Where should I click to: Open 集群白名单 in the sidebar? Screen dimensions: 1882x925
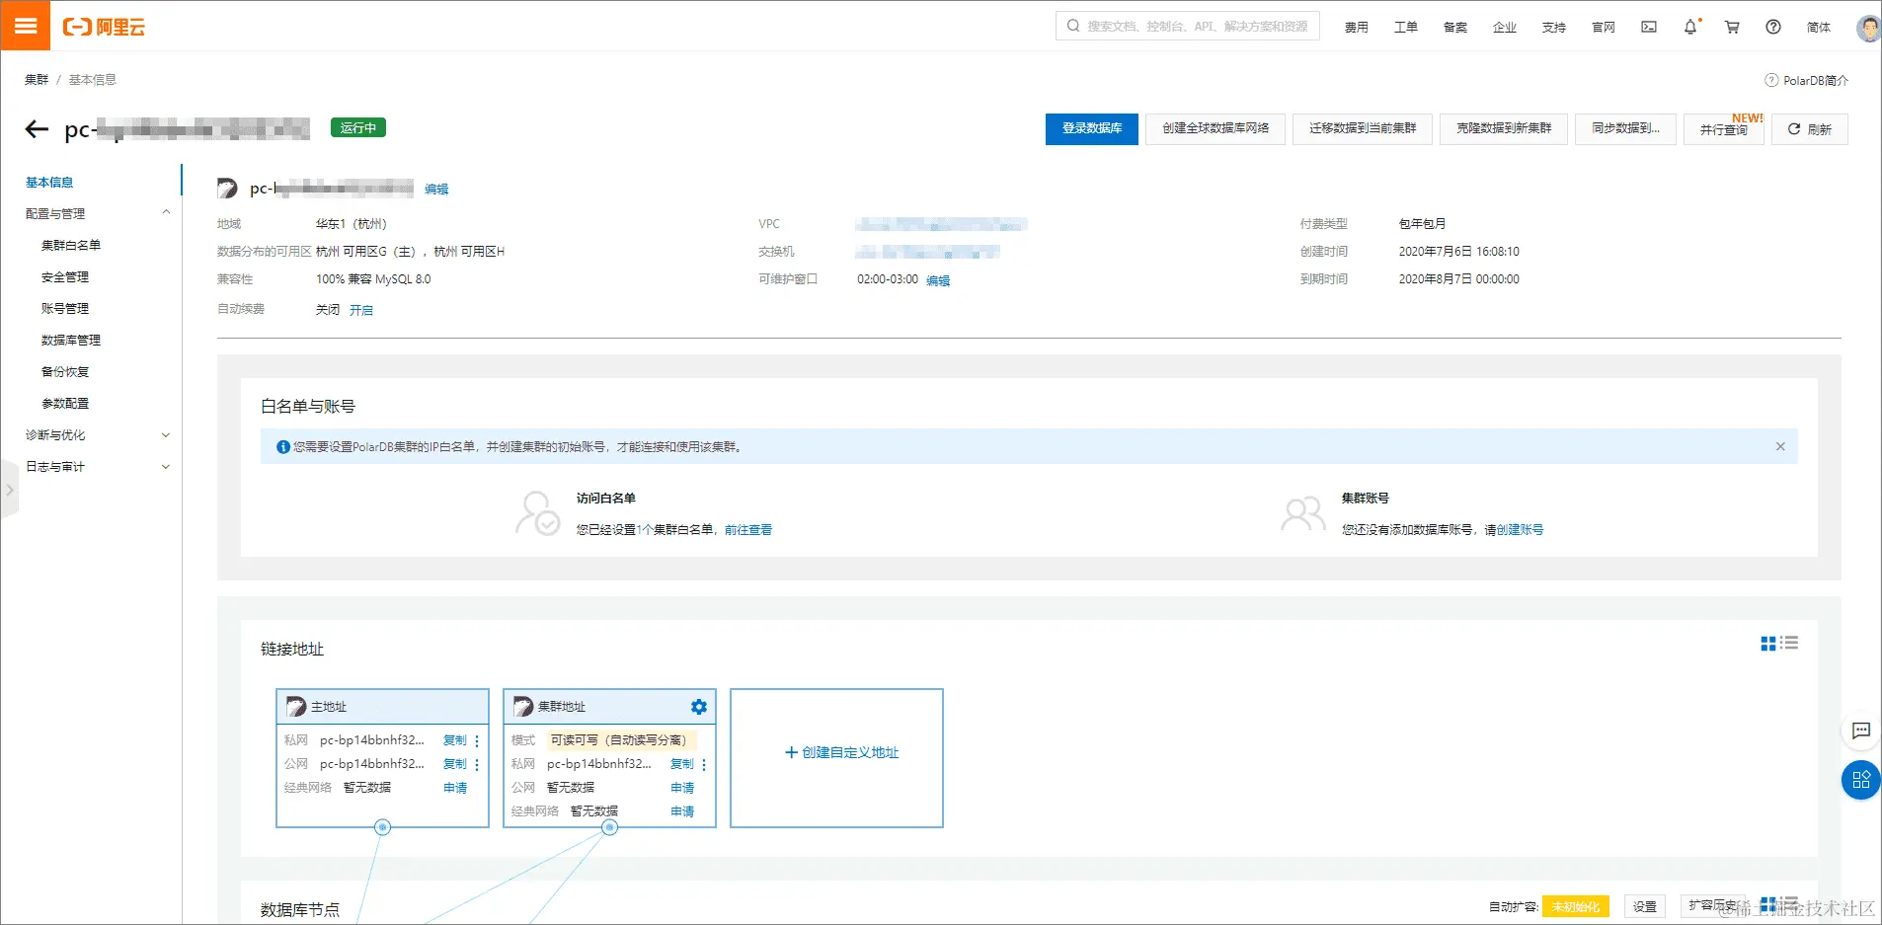pos(71,245)
